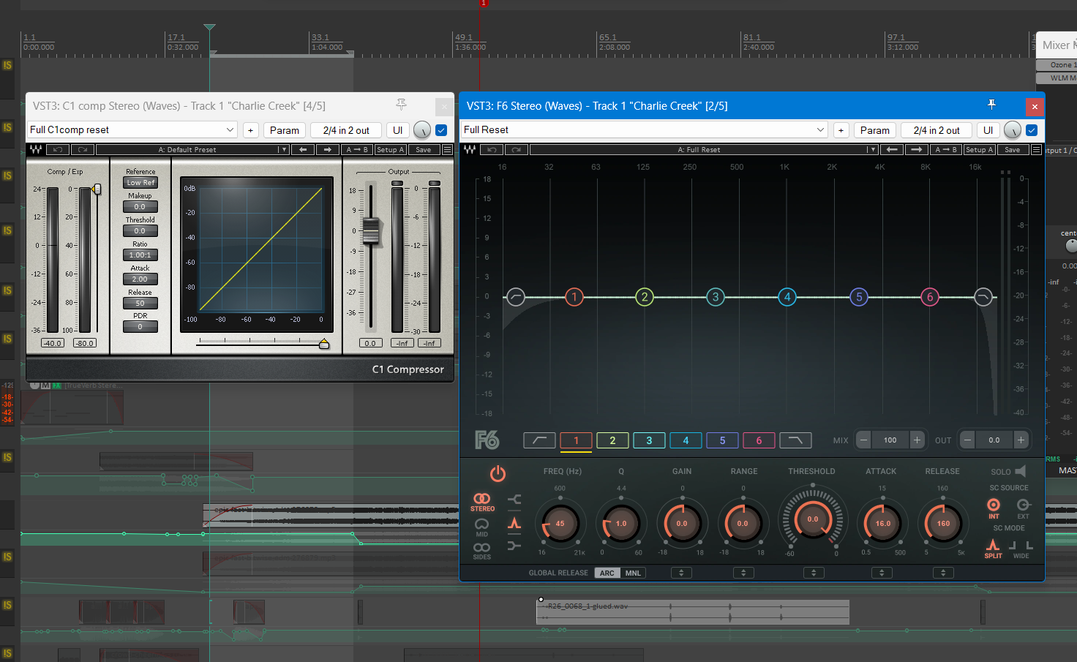Click Attack global stepper arrows in F6
1077x662 pixels.
click(882, 573)
